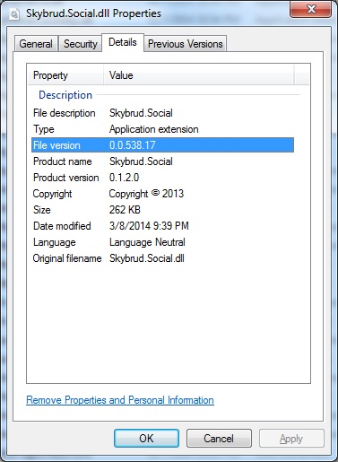The width and height of the screenshot is (338, 462).
Task: Open the Security tab
Action: 81,44
